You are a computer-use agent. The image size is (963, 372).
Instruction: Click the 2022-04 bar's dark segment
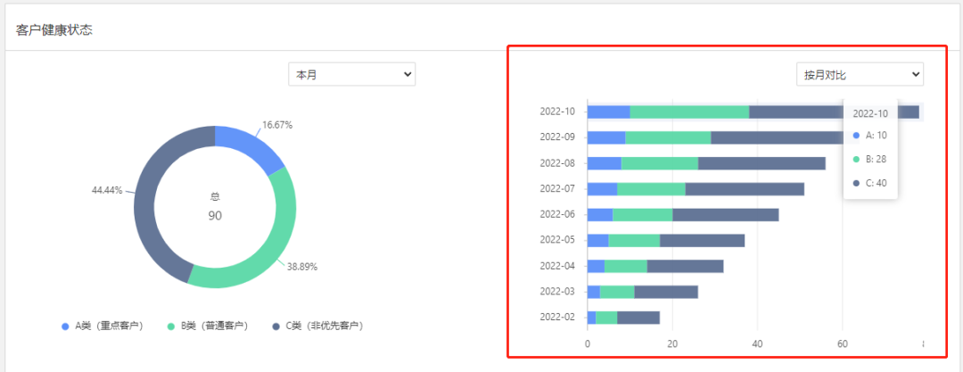point(685,266)
